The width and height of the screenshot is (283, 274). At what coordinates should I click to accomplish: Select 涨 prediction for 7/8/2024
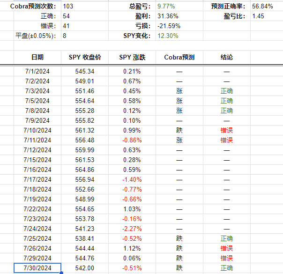[x=179, y=111]
